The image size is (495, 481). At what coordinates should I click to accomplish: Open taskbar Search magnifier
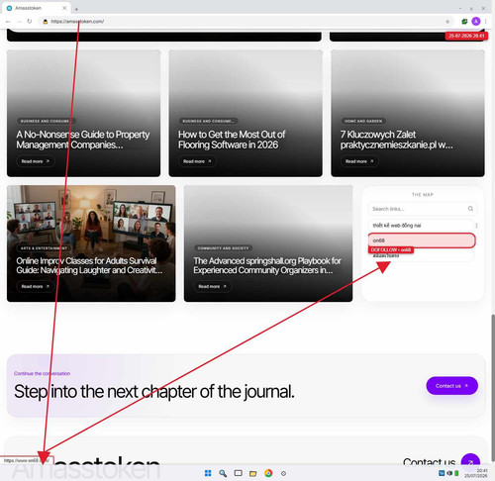[223, 473]
